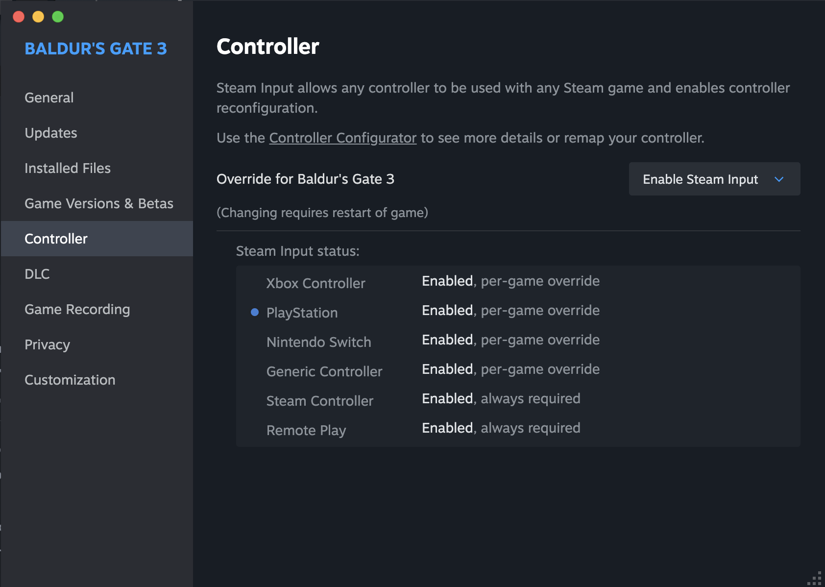Click the blue PlayStation status dot
Viewport: 825px width, 587px height.
tap(255, 312)
